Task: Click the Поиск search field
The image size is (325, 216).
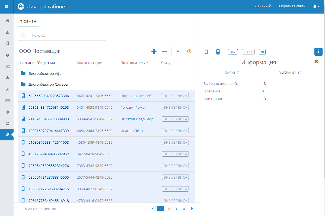Action: point(68,35)
